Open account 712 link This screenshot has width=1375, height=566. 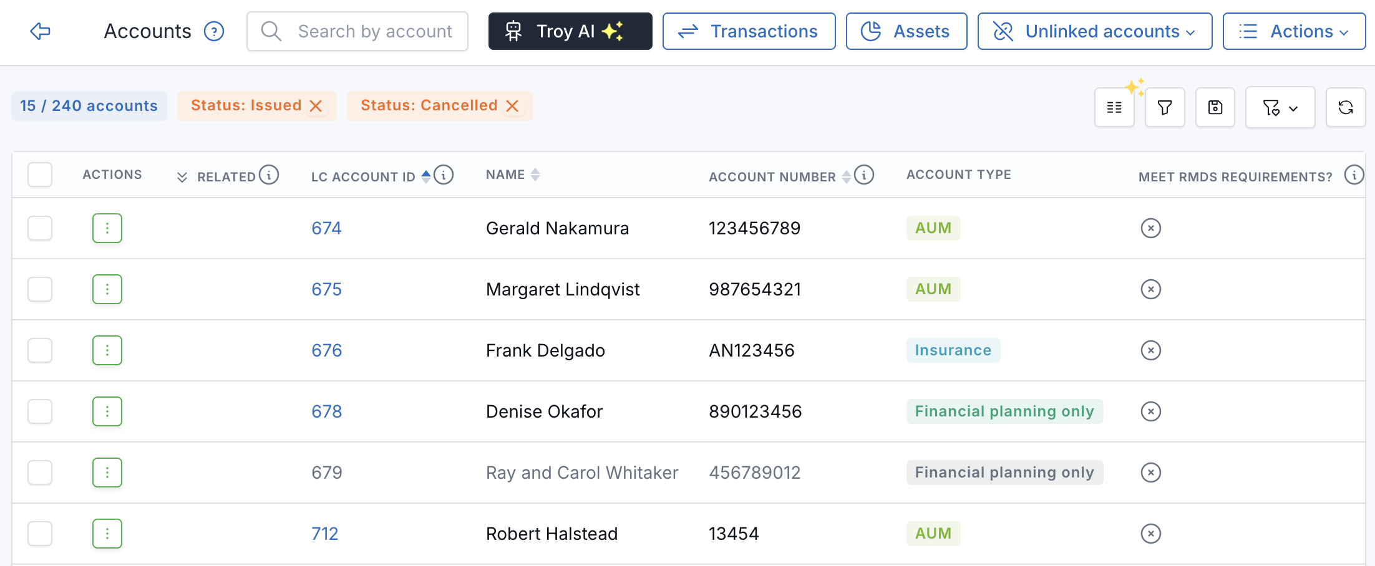(x=325, y=534)
